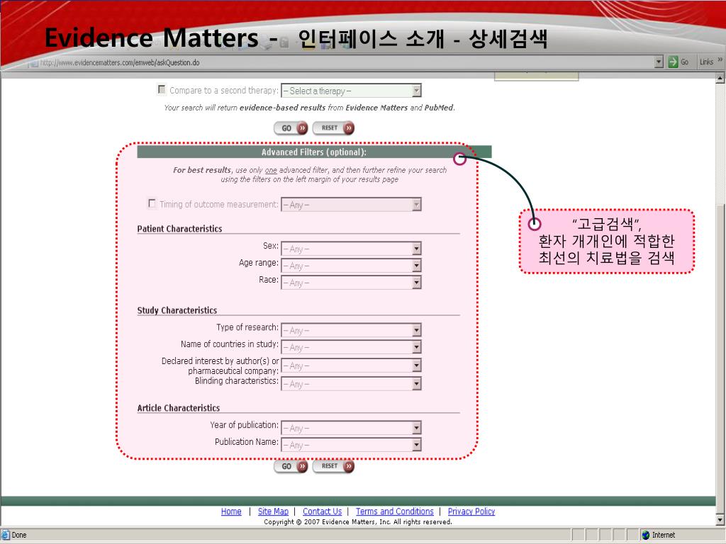Click the Copyright 2007 Evidence Matters text
This screenshot has height=544, width=726.
pyautogui.click(x=358, y=522)
